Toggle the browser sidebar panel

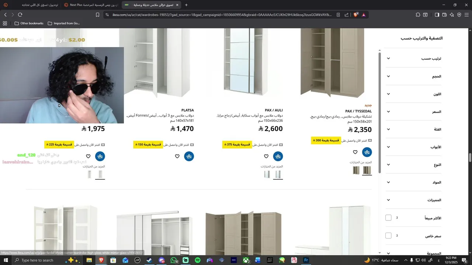tap(437, 15)
